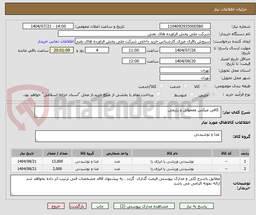Click the response deadline date 1404/07/26
This screenshot has height=215, width=256.
185,50
